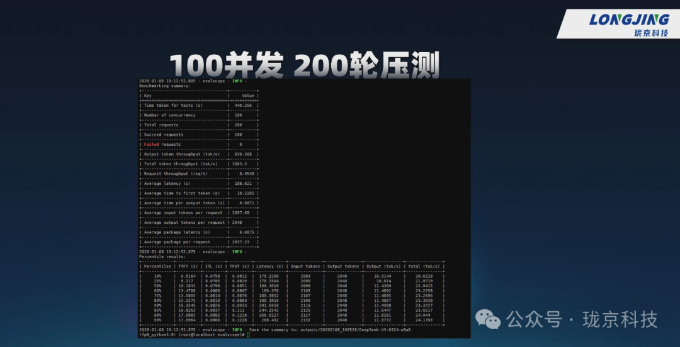
Task: Select the 'TTFT (s)' column header
Action: pos(188,267)
